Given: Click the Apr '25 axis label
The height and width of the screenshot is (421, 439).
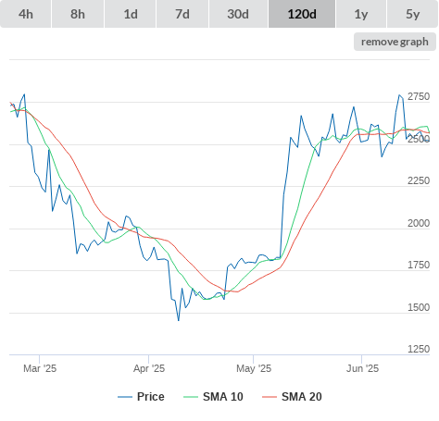Looking at the screenshot, I should pos(149,368).
